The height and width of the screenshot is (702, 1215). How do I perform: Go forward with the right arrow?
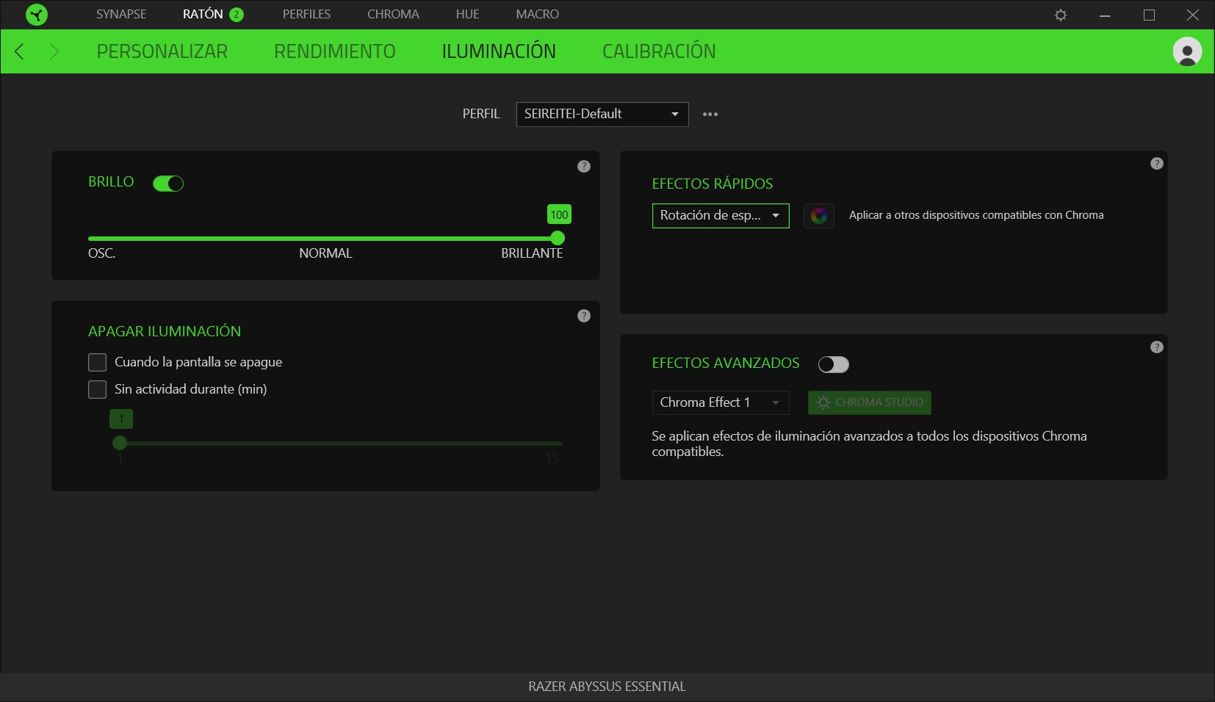tap(54, 51)
